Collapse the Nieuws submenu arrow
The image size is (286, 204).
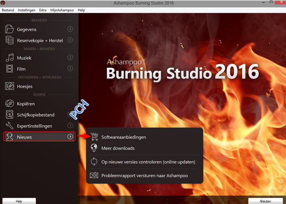click(x=70, y=136)
